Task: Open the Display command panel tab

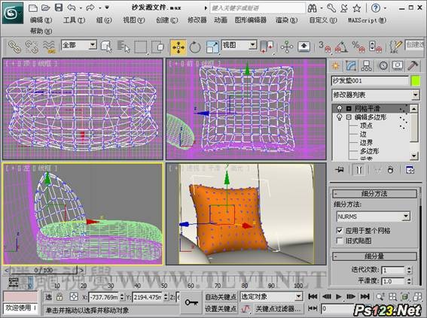Action: click(398, 65)
